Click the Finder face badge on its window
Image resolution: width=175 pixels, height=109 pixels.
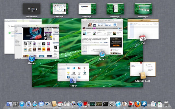(73, 80)
